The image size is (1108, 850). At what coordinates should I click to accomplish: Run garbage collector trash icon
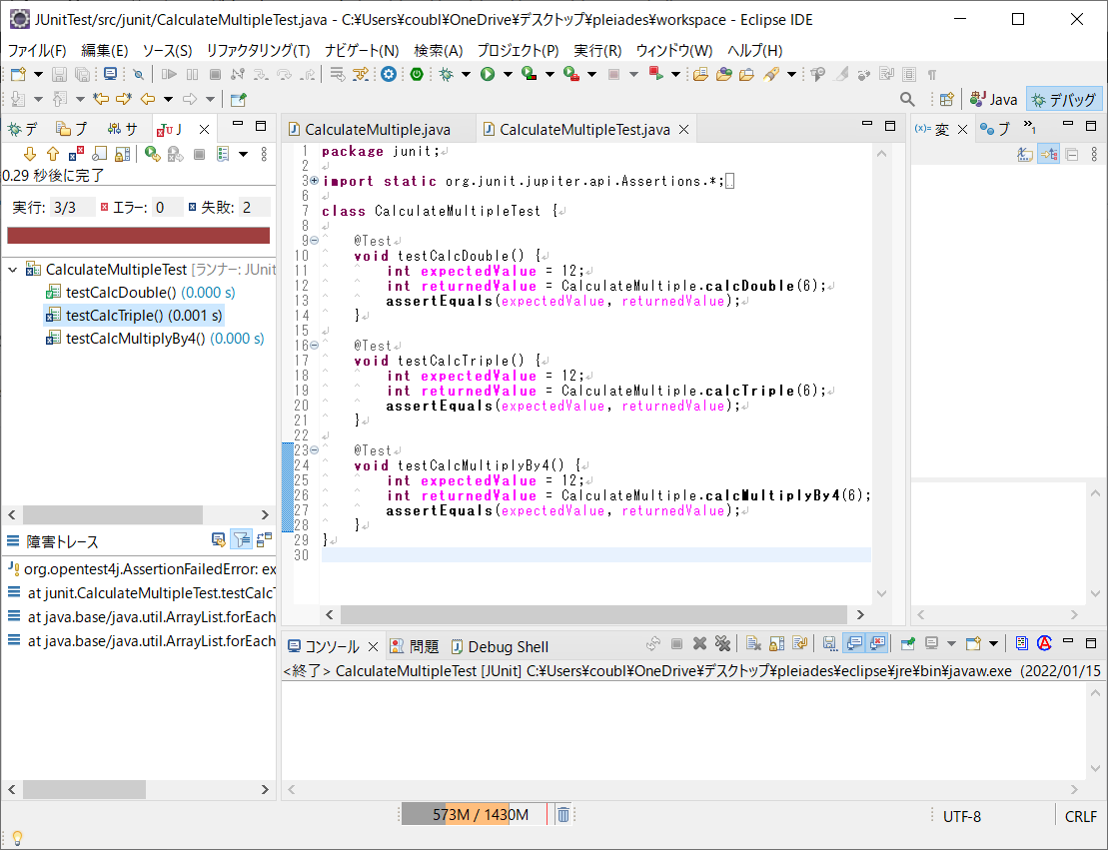coord(563,815)
